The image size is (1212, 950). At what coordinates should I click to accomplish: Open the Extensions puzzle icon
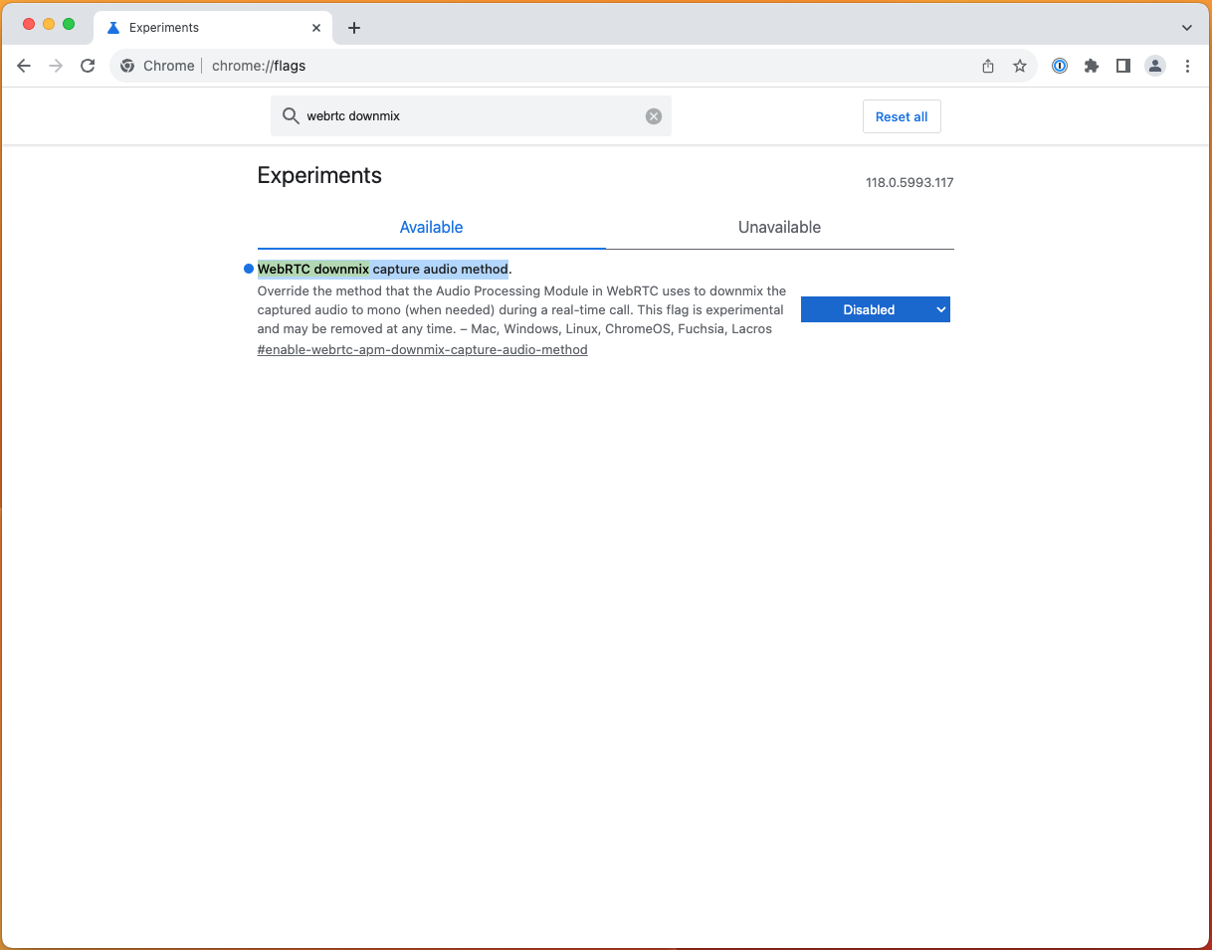point(1092,66)
